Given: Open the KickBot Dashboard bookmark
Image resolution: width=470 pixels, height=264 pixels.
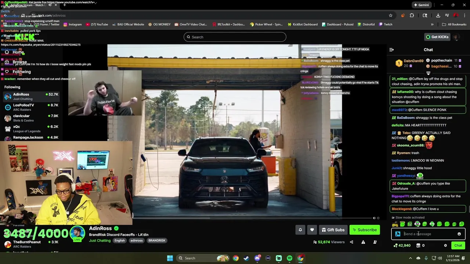Looking at the screenshot, I should coord(303,25).
